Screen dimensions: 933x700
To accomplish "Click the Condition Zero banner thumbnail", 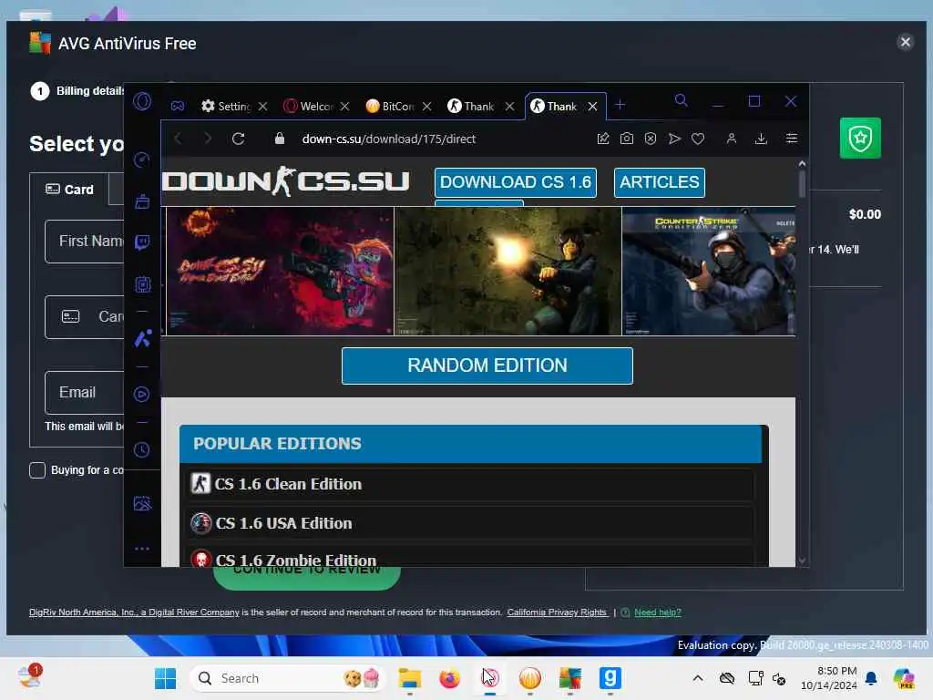I will tap(709, 271).
